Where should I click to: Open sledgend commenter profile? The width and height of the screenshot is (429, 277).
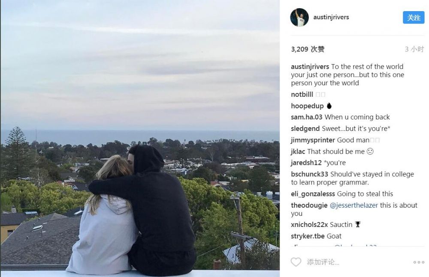[x=305, y=129]
